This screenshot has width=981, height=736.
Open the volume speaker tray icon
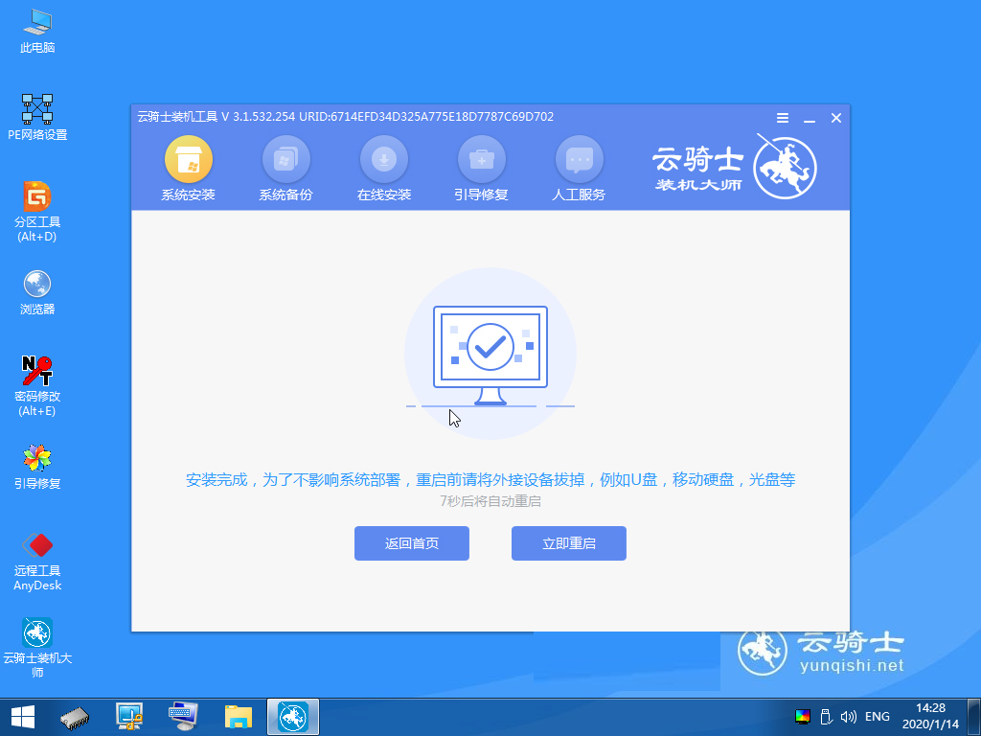pos(848,717)
